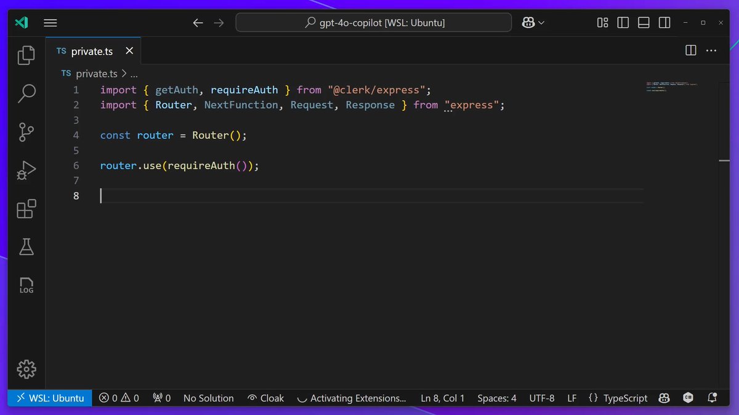This screenshot has height=415, width=739.
Task: Click the minimap code preview
Action: [672, 86]
